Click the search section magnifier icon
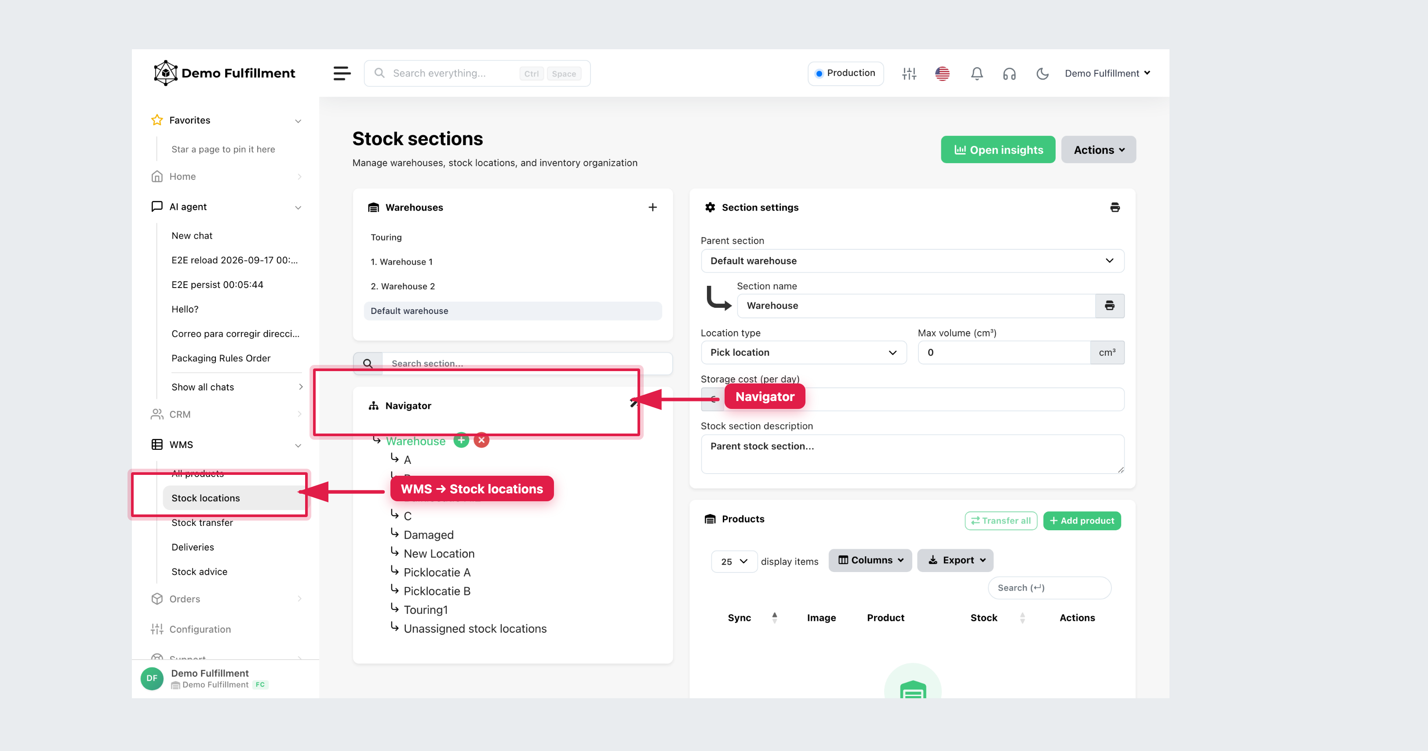This screenshot has height=751, width=1428. (x=368, y=364)
